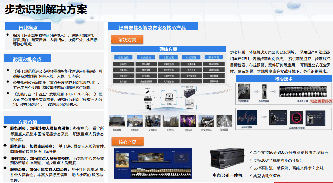Click the 核心区域 building photo
Screen dimensions: 333x183
(x=117, y=121)
